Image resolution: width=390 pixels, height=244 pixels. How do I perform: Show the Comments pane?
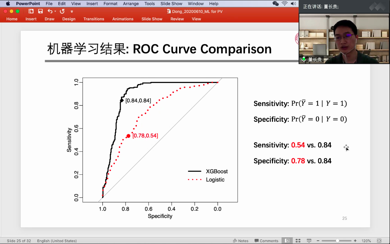[x=266, y=241]
